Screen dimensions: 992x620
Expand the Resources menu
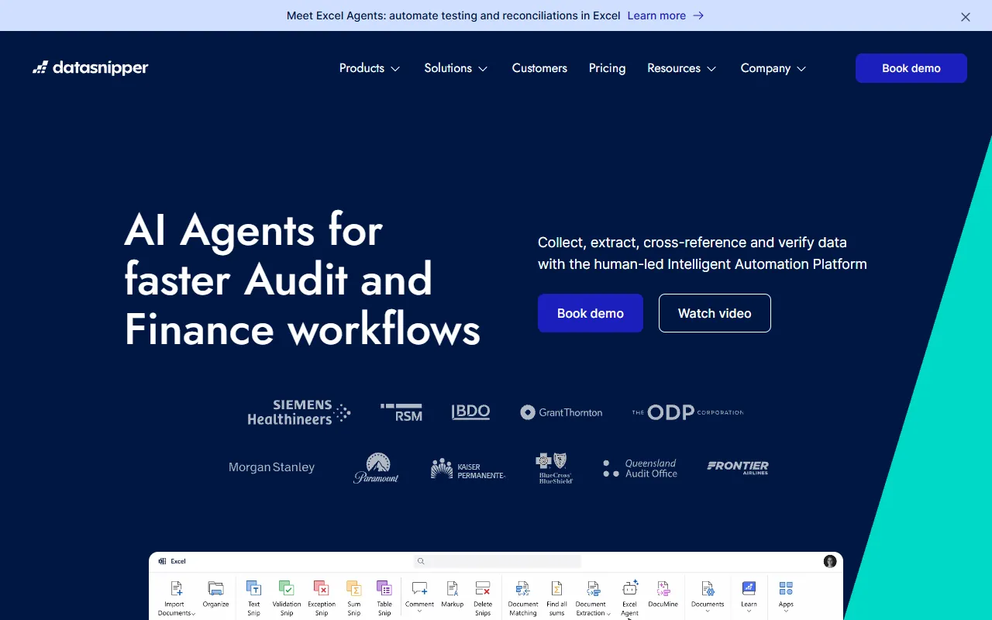tap(681, 68)
